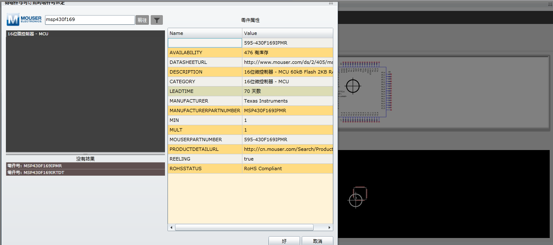This screenshot has height=245, width=553.
Task: Select the 476 有库存 value cell
Action: [287, 53]
